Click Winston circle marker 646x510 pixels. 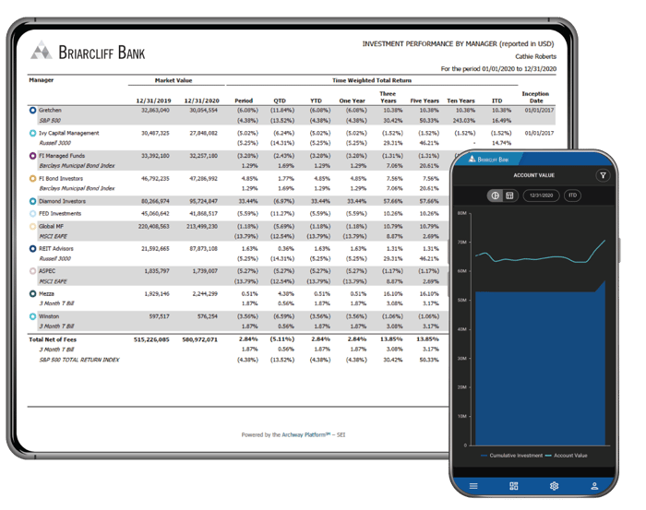(x=33, y=316)
